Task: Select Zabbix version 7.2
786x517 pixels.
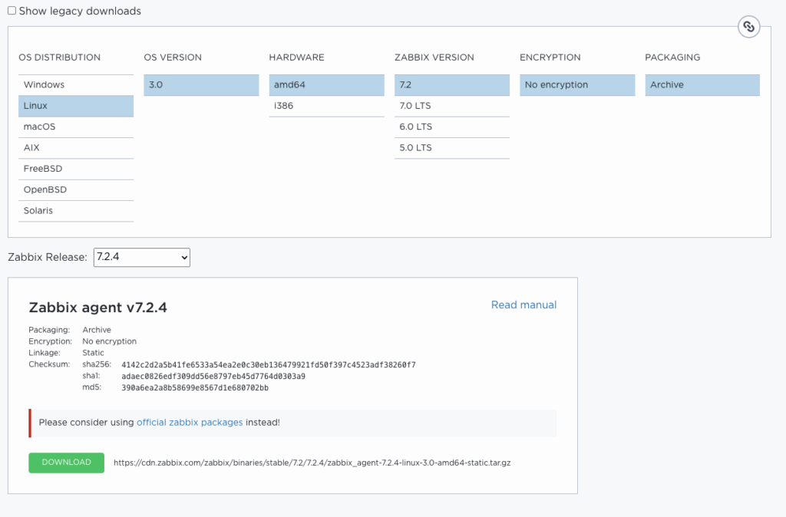Action: point(452,84)
